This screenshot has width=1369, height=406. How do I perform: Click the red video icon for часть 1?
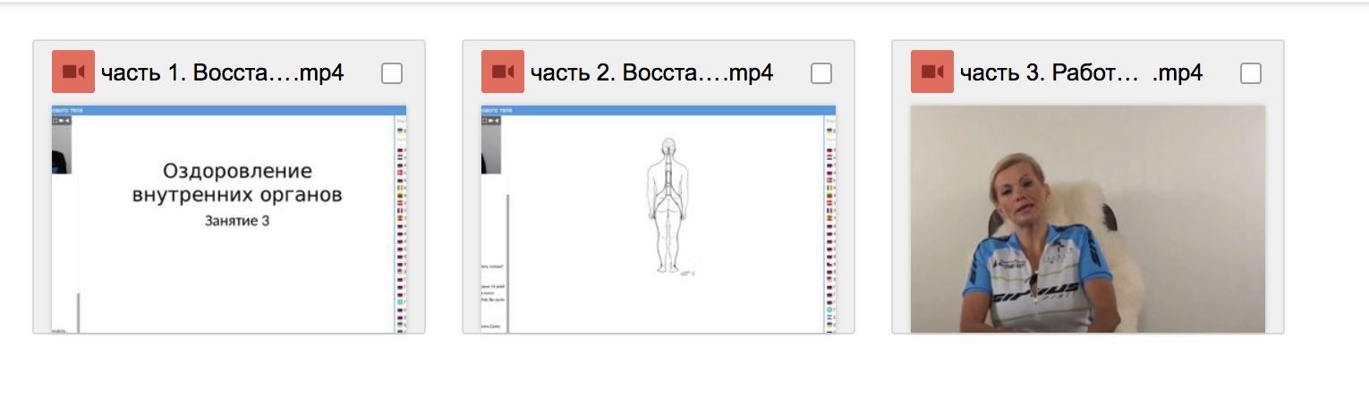click(x=73, y=72)
